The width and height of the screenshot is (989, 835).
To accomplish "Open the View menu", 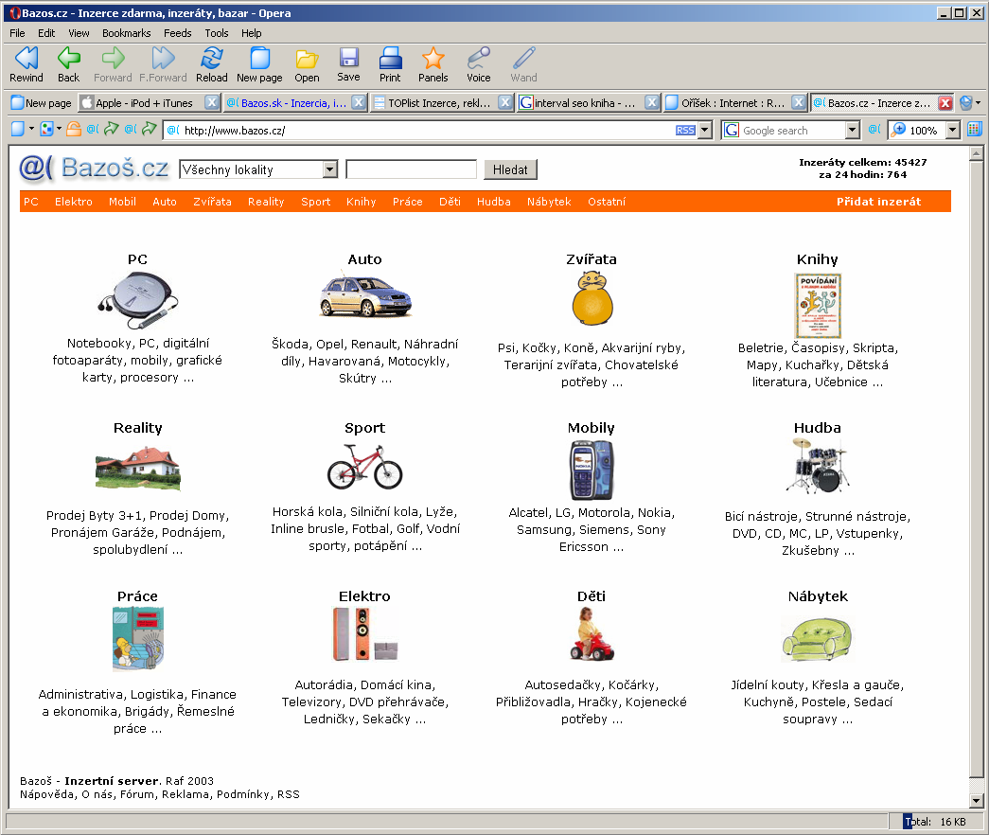I will pyautogui.click(x=79, y=33).
